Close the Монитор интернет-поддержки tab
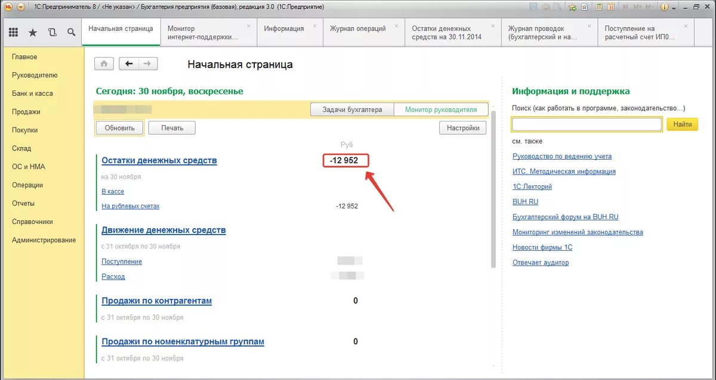This screenshot has height=380, width=716. click(249, 26)
